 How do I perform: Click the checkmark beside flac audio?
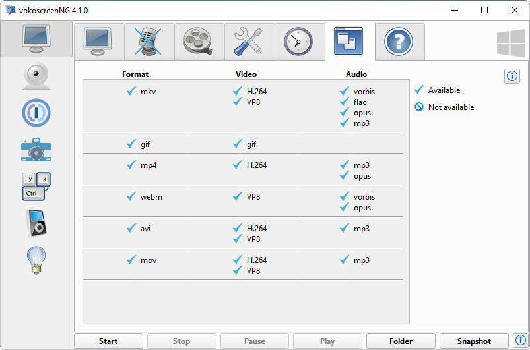coord(344,102)
